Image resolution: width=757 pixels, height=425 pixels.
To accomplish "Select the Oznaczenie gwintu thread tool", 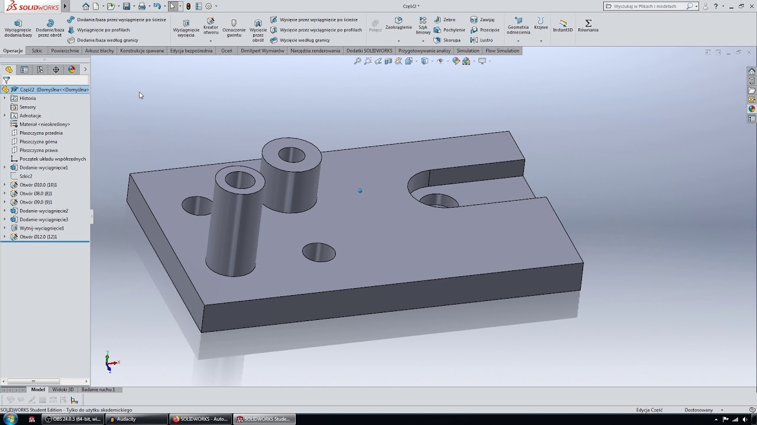I will click(234, 28).
